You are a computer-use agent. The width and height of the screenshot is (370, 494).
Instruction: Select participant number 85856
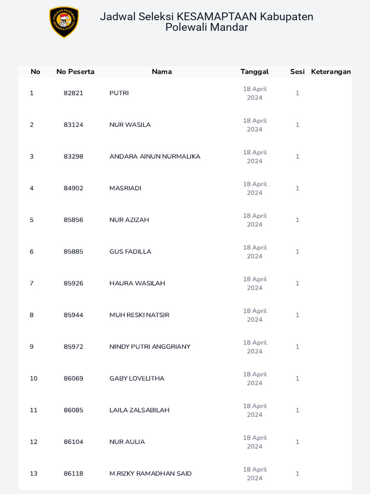(73, 220)
